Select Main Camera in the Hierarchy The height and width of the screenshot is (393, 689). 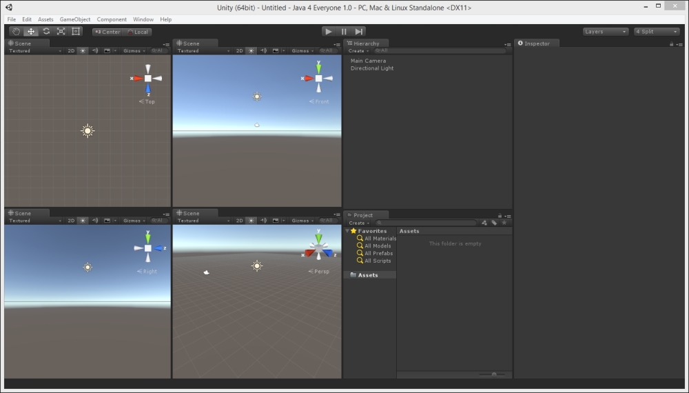coord(368,61)
